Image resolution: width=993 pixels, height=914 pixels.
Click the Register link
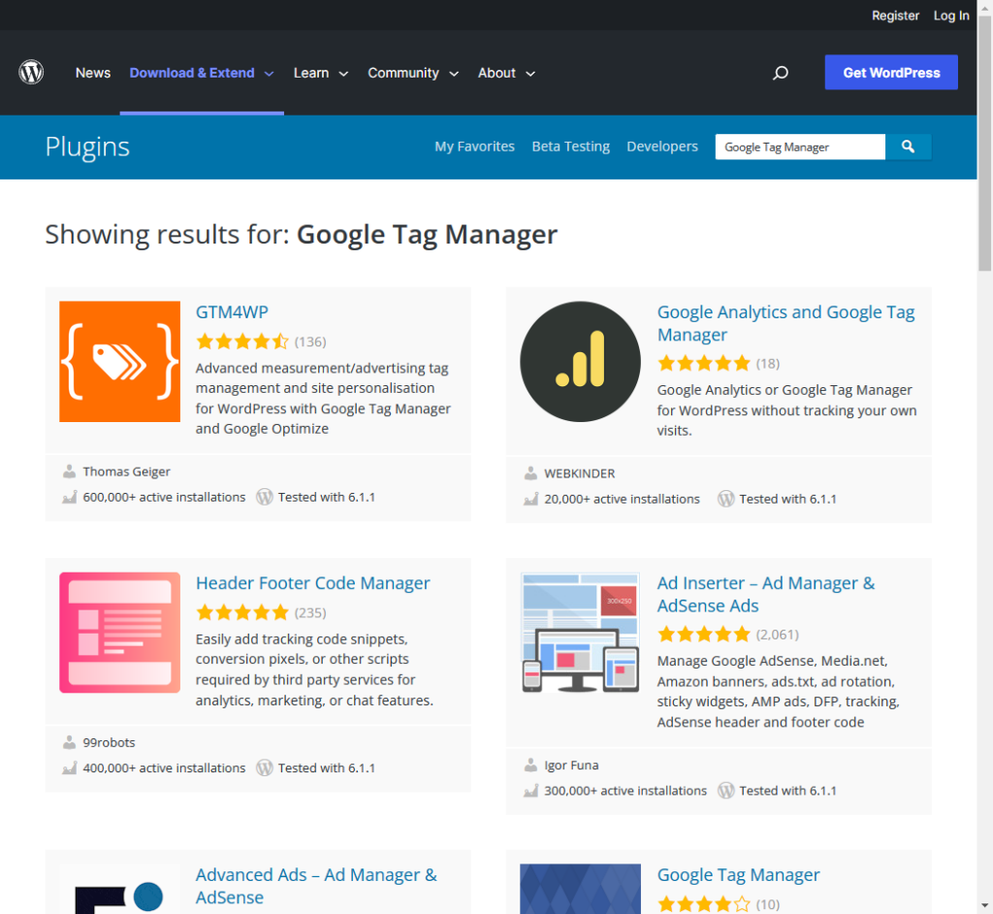[895, 16]
